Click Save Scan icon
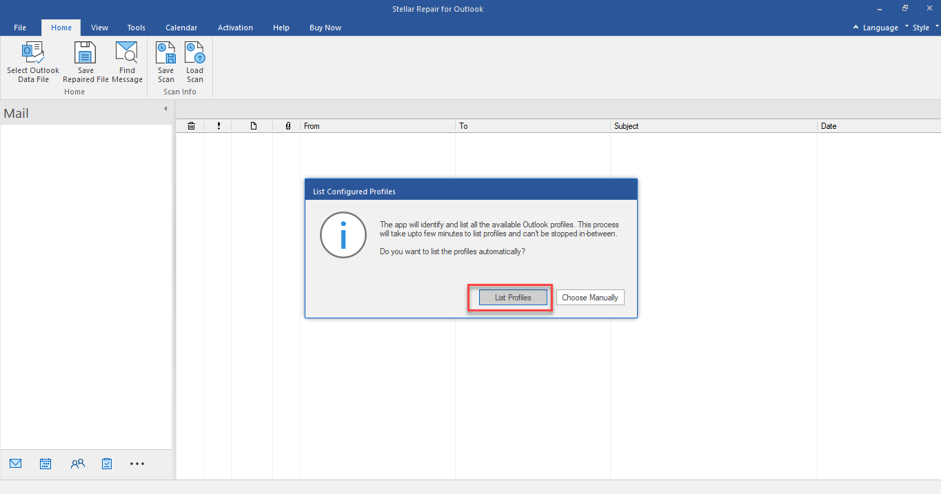Viewport: 941px width, 494px height. [x=165, y=53]
